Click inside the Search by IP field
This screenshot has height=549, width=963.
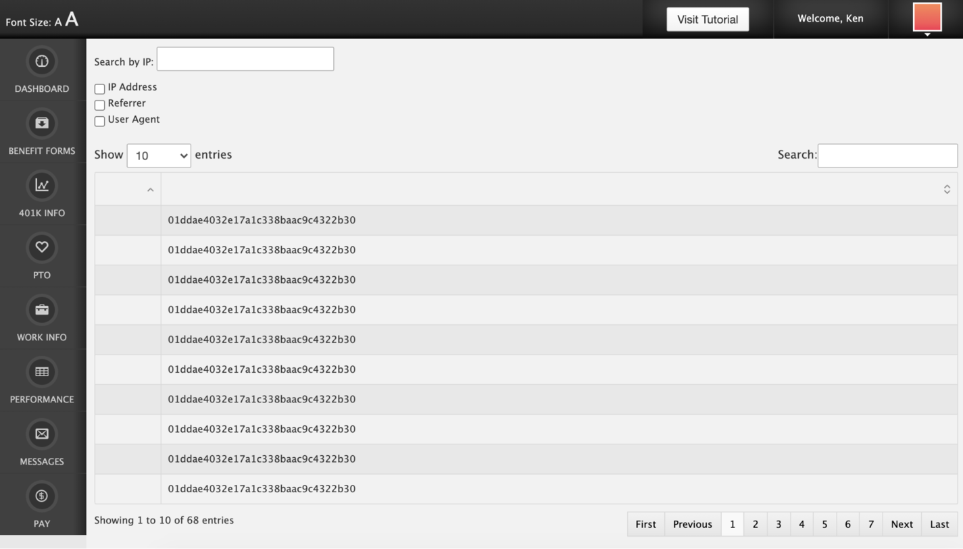click(245, 59)
